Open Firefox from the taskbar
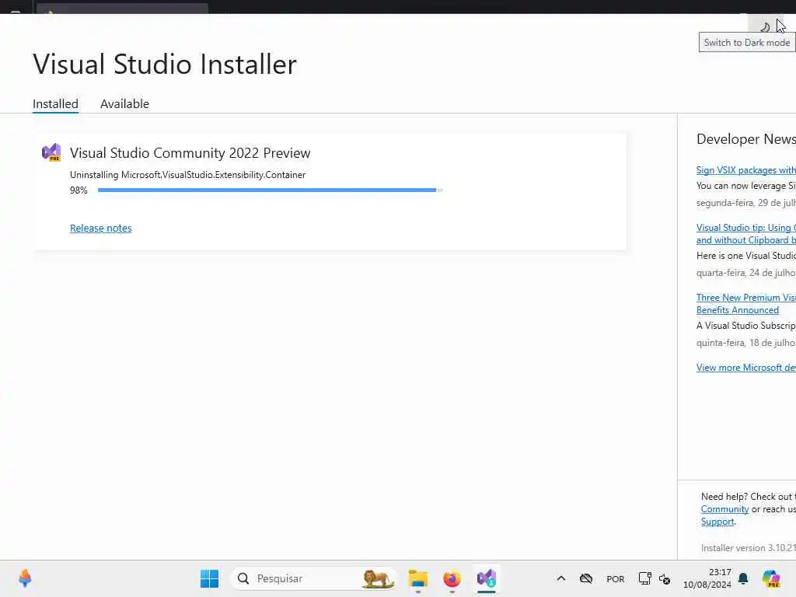The image size is (796, 597). [452, 578]
